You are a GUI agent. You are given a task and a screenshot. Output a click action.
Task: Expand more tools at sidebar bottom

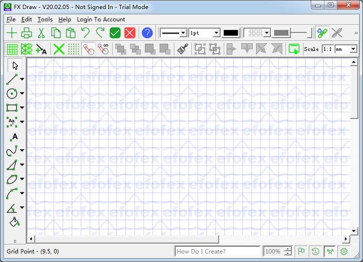[x=15, y=241]
